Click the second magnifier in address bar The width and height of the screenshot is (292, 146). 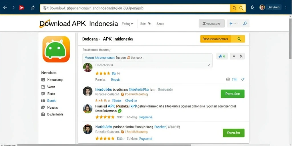pos(241,8)
